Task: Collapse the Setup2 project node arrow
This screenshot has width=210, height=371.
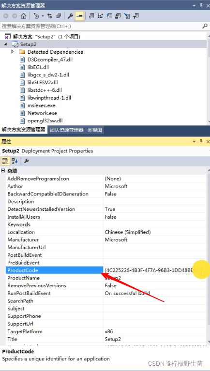Action: [5, 44]
